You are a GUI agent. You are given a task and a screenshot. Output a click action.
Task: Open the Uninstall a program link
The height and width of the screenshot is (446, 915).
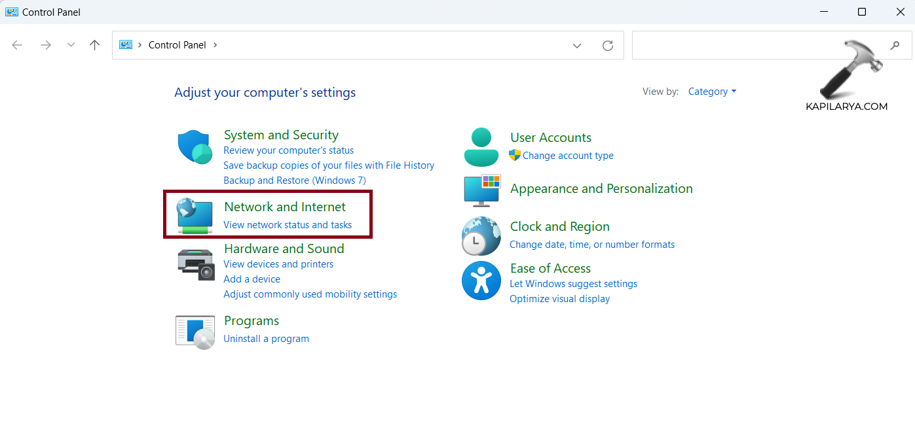pyautogui.click(x=266, y=339)
